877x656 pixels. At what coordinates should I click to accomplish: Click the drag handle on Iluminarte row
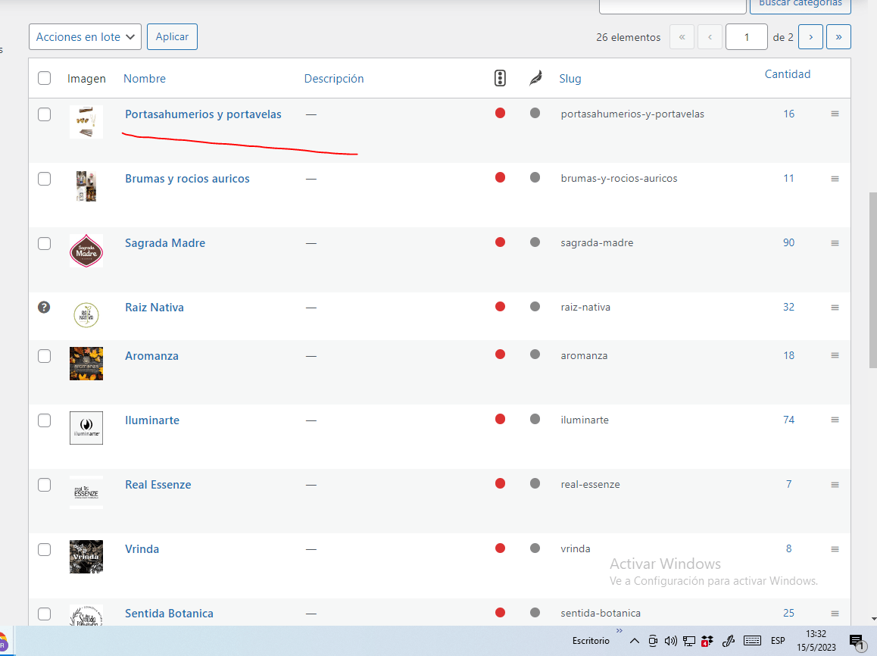coord(835,420)
